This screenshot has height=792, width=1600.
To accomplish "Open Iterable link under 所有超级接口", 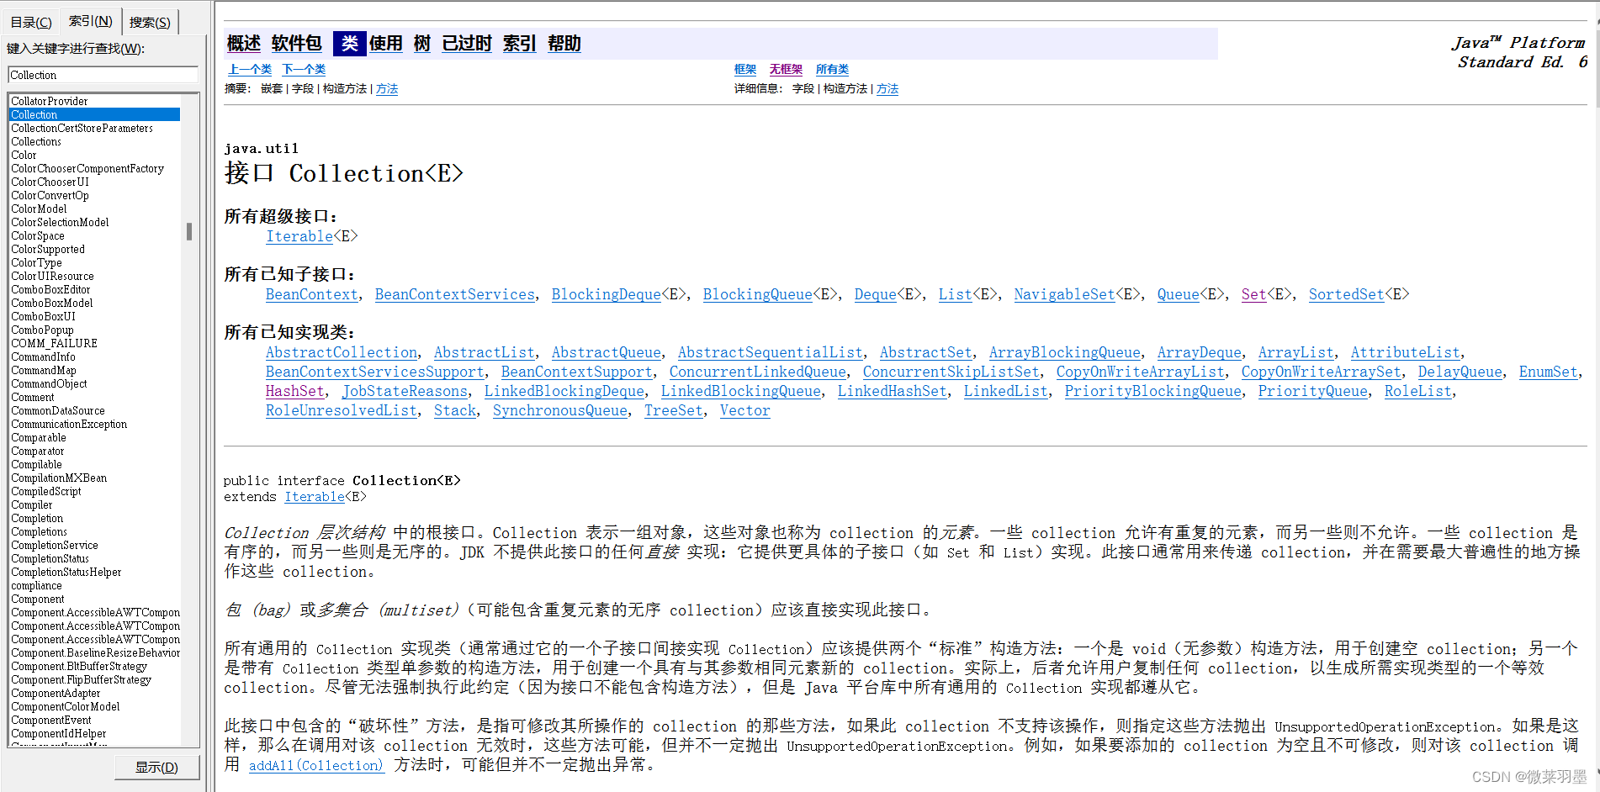I will click(x=299, y=237).
